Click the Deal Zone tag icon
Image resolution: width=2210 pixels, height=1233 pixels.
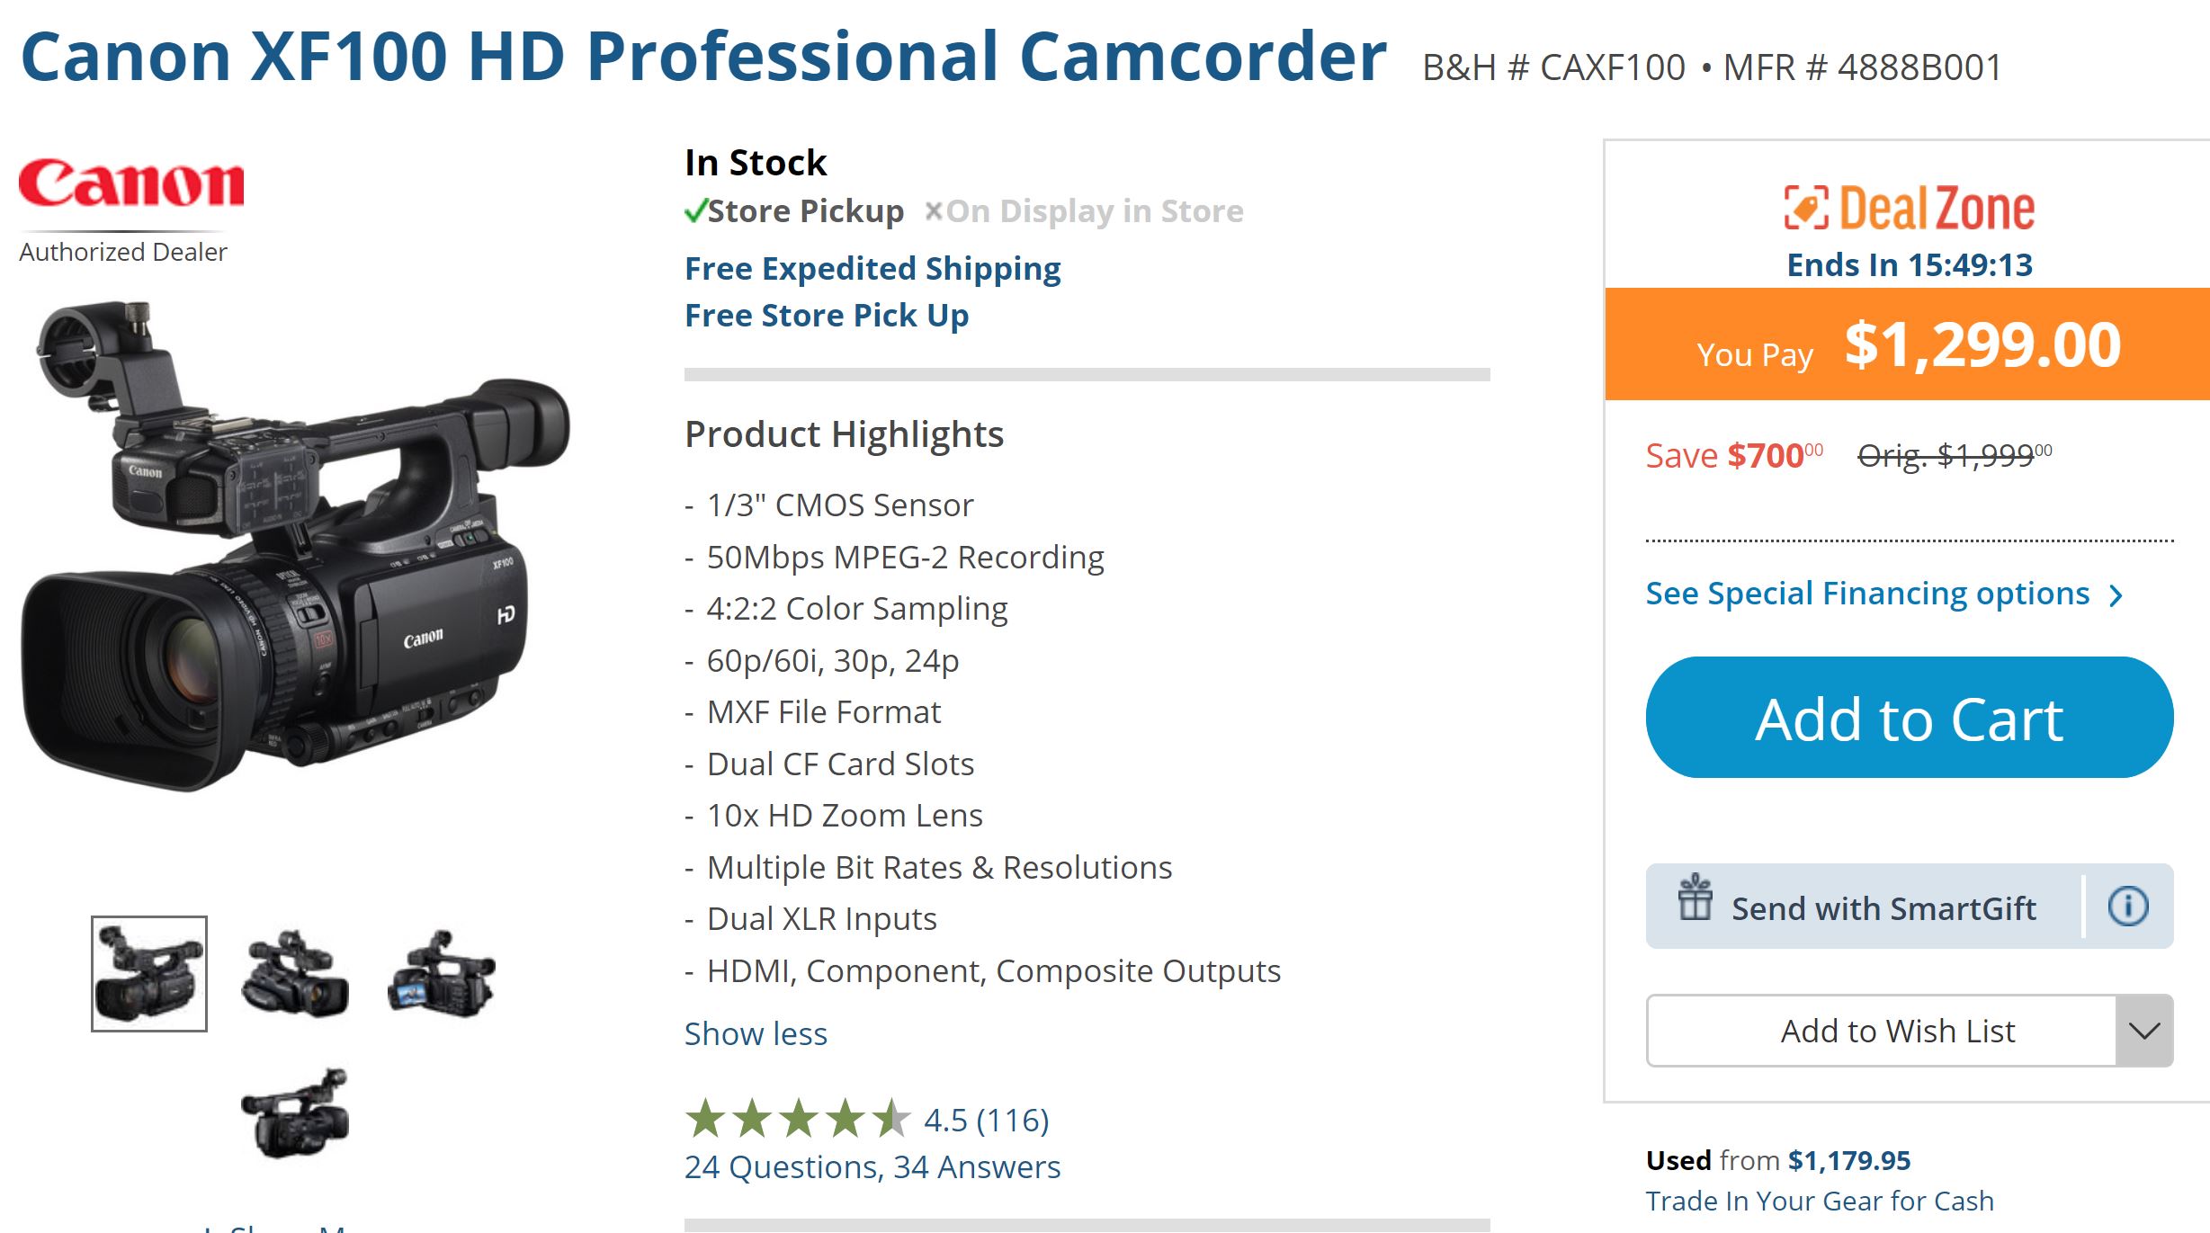[x=1806, y=208]
